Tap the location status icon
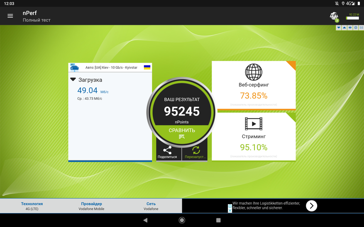The height and width of the screenshot is (227, 364). [343, 3]
